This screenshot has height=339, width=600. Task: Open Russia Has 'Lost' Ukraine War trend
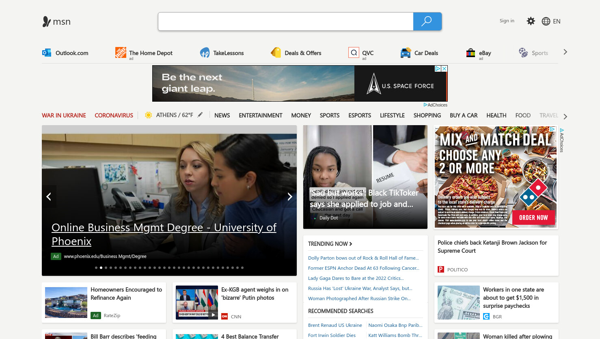tap(360, 288)
